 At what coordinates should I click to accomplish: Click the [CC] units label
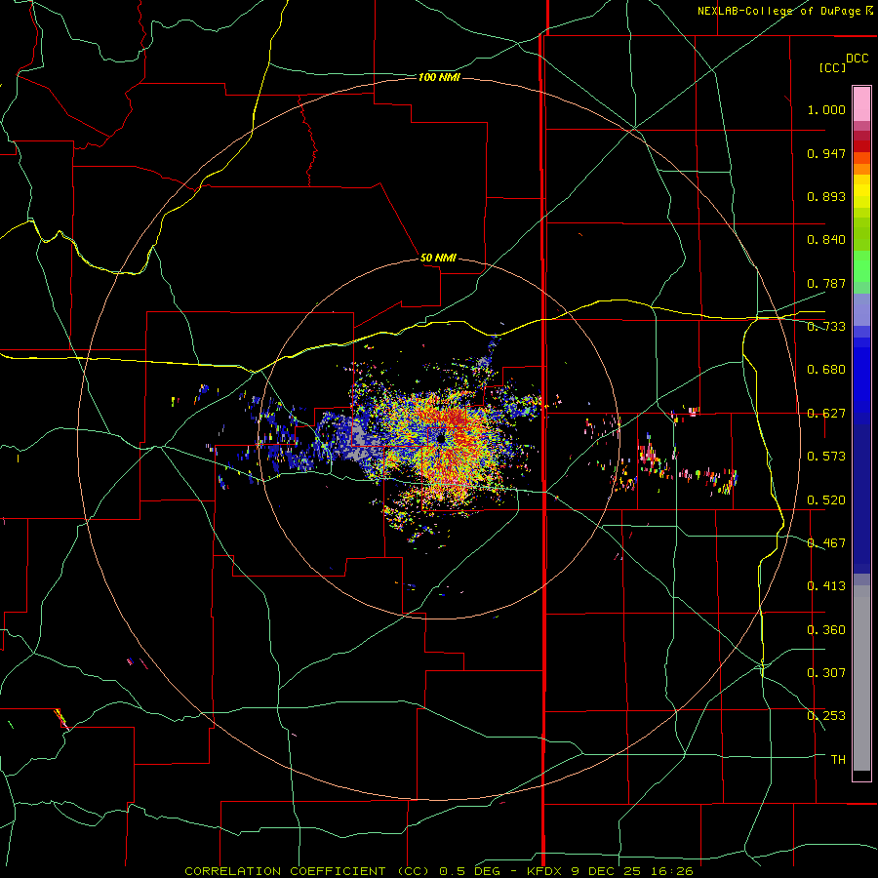click(832, 67)
